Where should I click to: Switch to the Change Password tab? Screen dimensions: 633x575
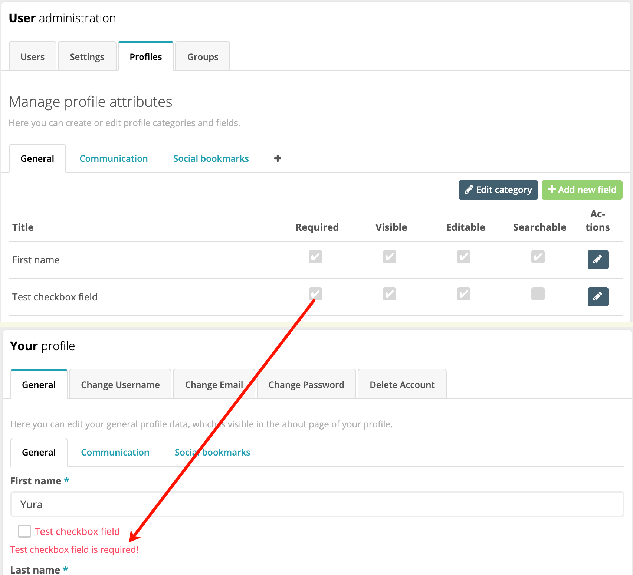[x=306, y=384]
